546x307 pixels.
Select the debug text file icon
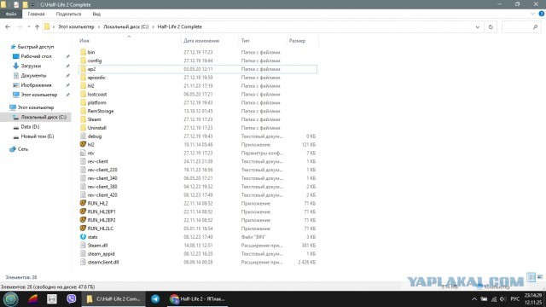tap(83, 136)
